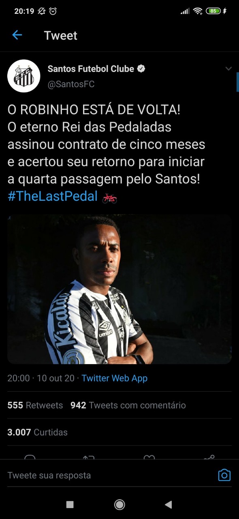Tap the share tweet icon

pos(209,457)
